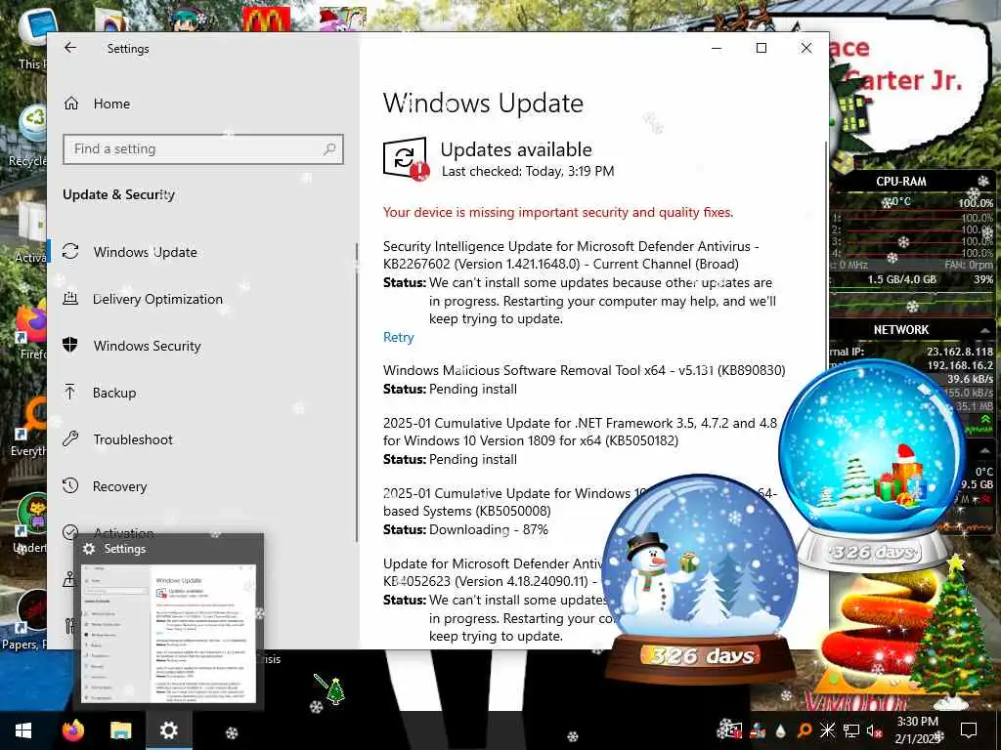
Task: Click the orange magnifier Everything tray icon
Action: coord(804,730)
